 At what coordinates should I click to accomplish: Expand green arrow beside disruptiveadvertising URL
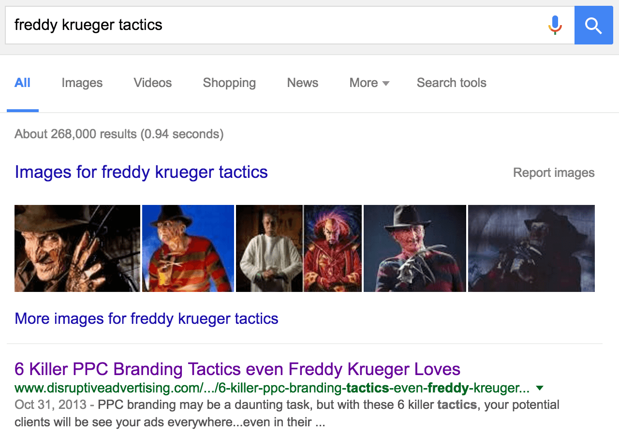[x=540, y=388]
